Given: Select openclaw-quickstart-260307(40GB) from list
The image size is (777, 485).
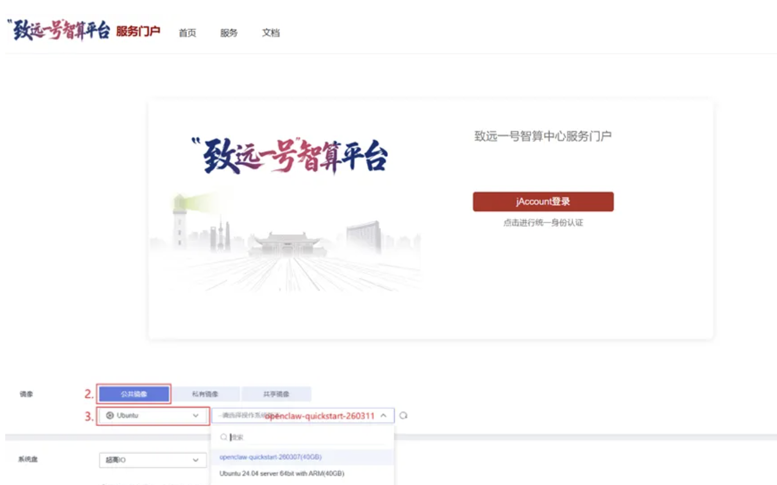Looking at the screenshot, I should [x=270, y=457].
